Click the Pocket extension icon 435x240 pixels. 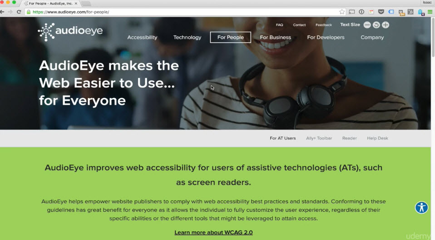(x=381, y=12)
